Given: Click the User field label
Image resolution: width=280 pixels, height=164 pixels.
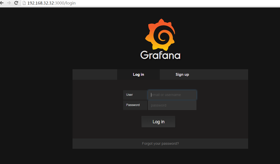Looking at the screenshot, I should 129,95.
